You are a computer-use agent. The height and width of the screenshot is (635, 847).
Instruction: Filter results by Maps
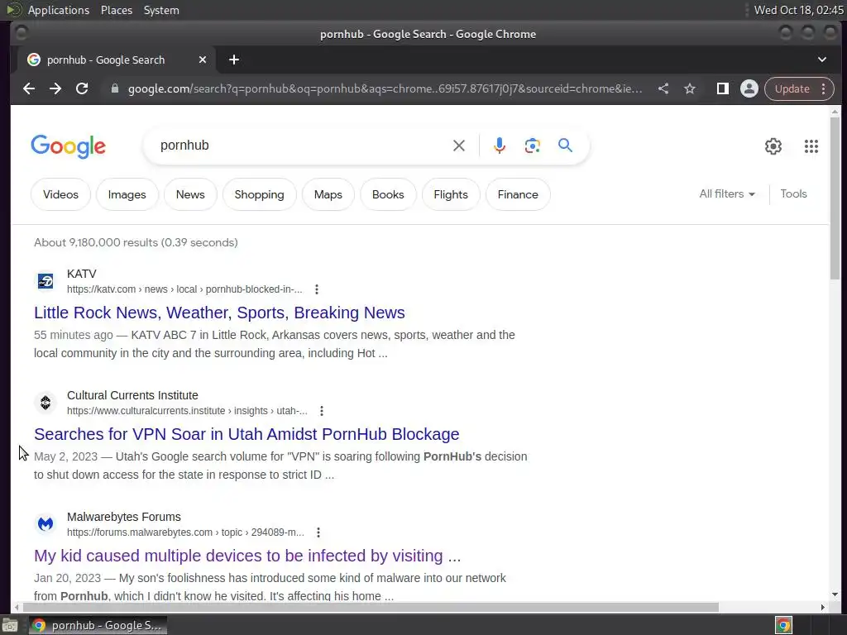click(x=328, y=194)
